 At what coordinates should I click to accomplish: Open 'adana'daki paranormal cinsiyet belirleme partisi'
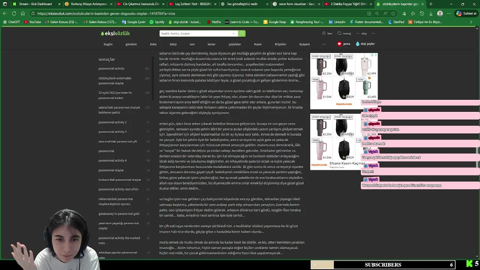click(119, 110)
